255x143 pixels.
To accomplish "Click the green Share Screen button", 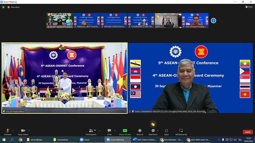I will [125, 132].
